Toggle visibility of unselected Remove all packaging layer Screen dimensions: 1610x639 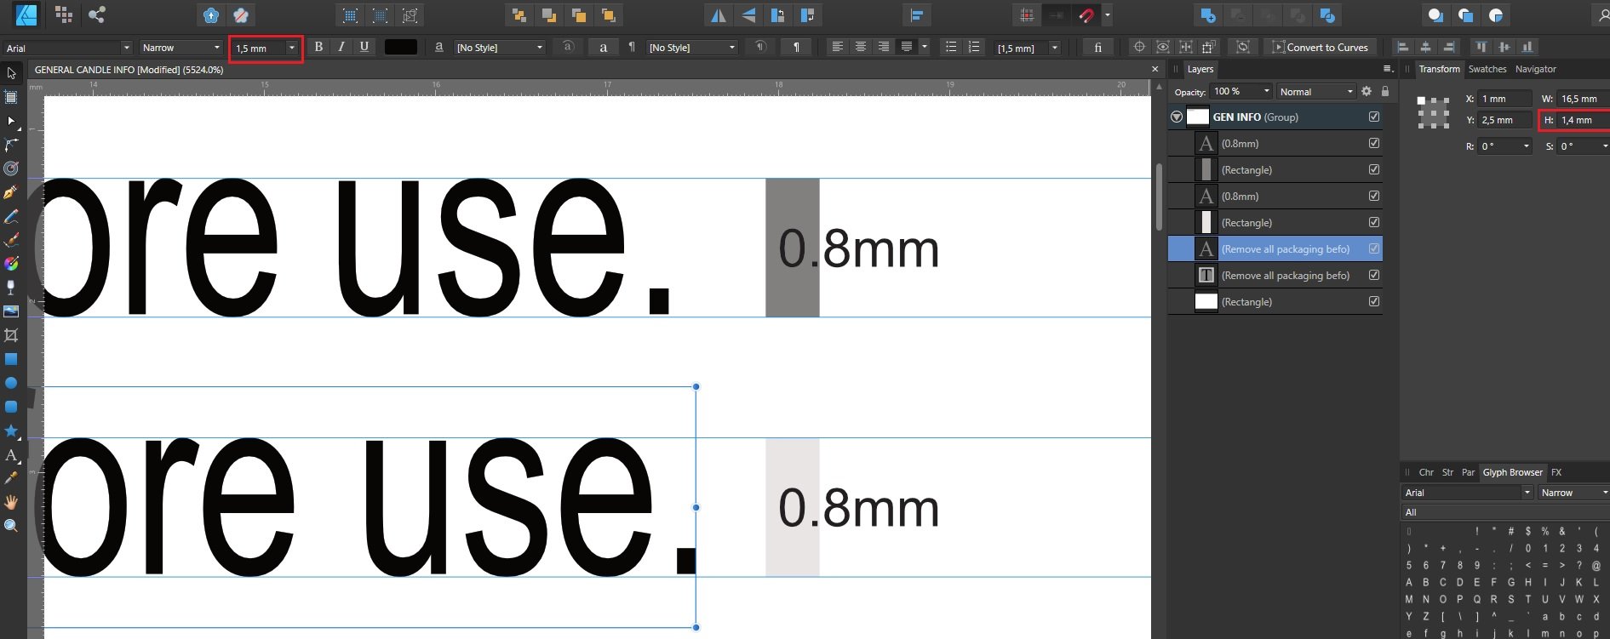1373,275
